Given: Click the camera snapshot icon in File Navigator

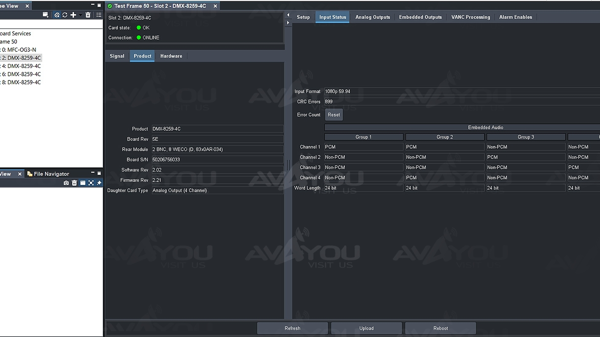Looking at the screenshot, I should click(x=66, y=183).
